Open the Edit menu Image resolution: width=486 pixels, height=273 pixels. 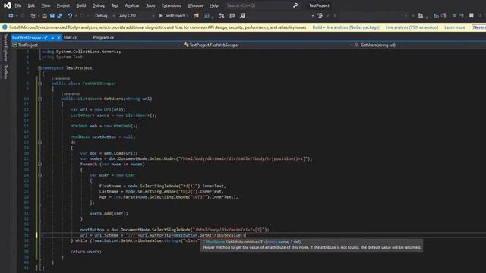[x=31, y=5]
